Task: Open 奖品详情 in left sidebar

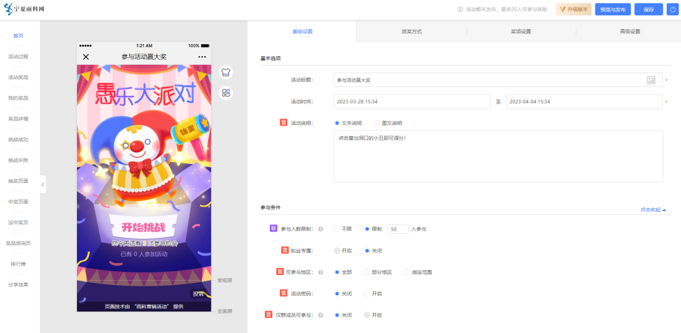Action: tap(18, 119)
